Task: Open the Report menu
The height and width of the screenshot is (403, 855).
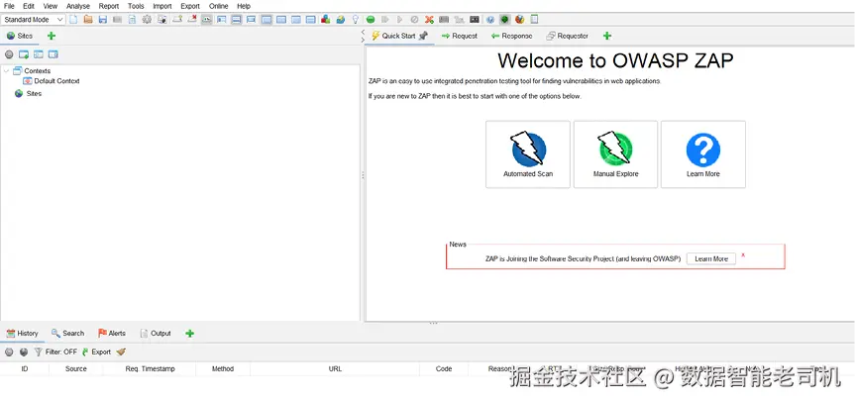Action: point(109,6)
